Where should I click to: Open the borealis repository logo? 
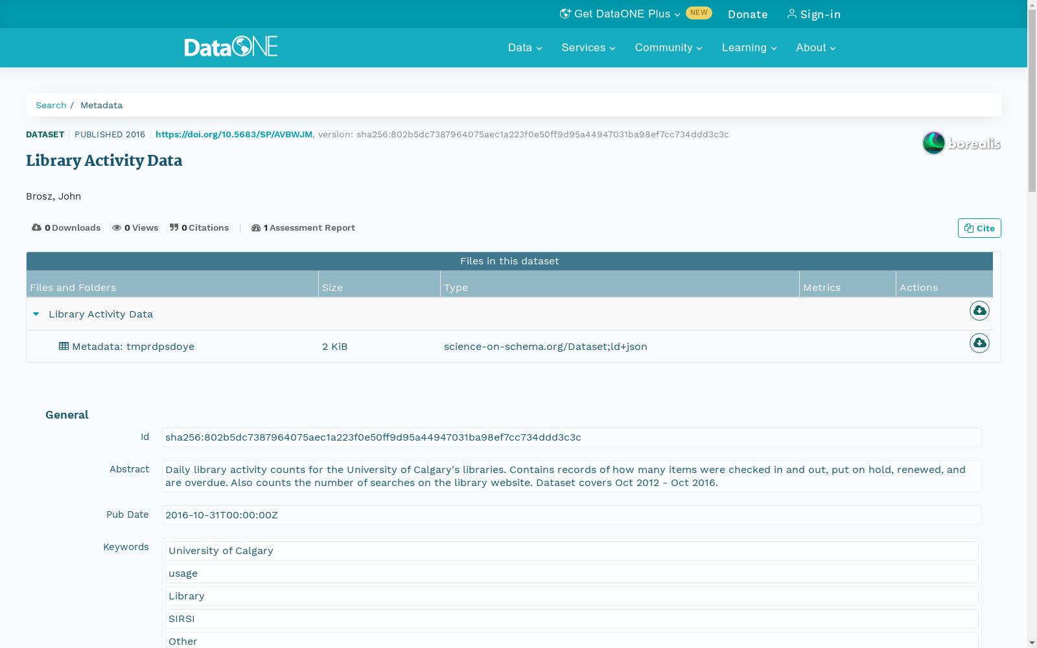point(961,143)
